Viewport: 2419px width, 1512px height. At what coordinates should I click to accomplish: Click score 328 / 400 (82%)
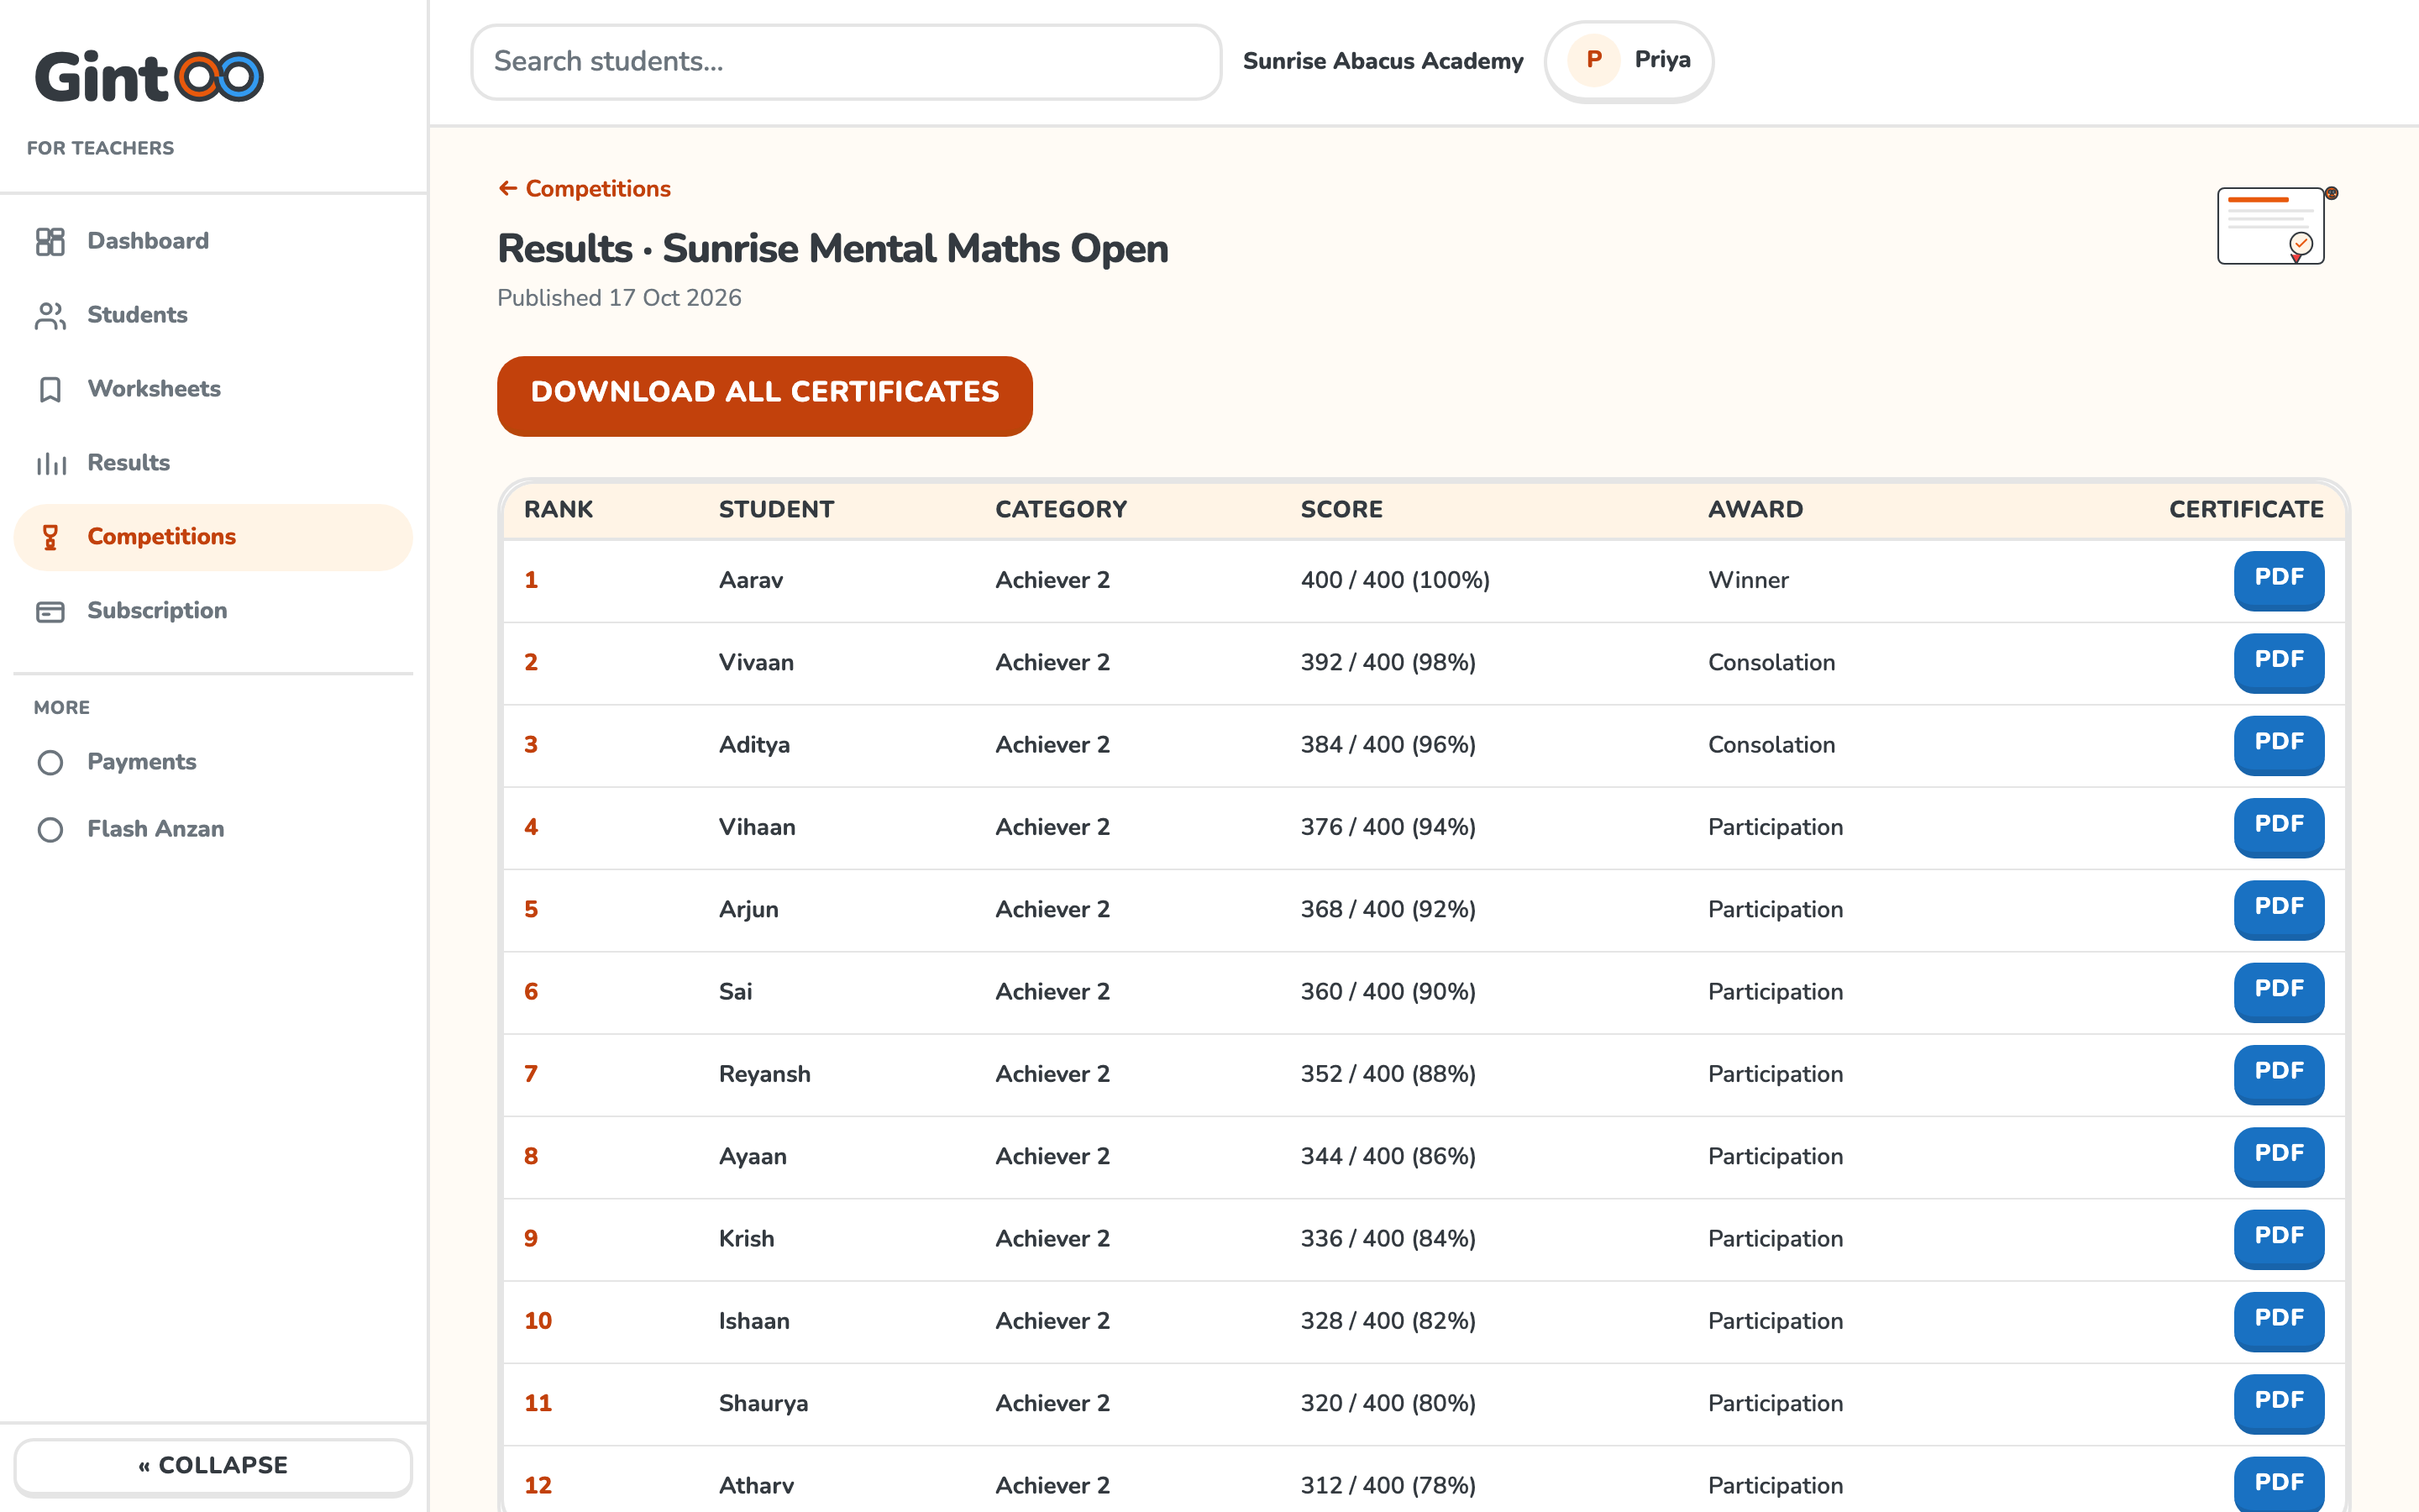click(x=1388, y=1321)
